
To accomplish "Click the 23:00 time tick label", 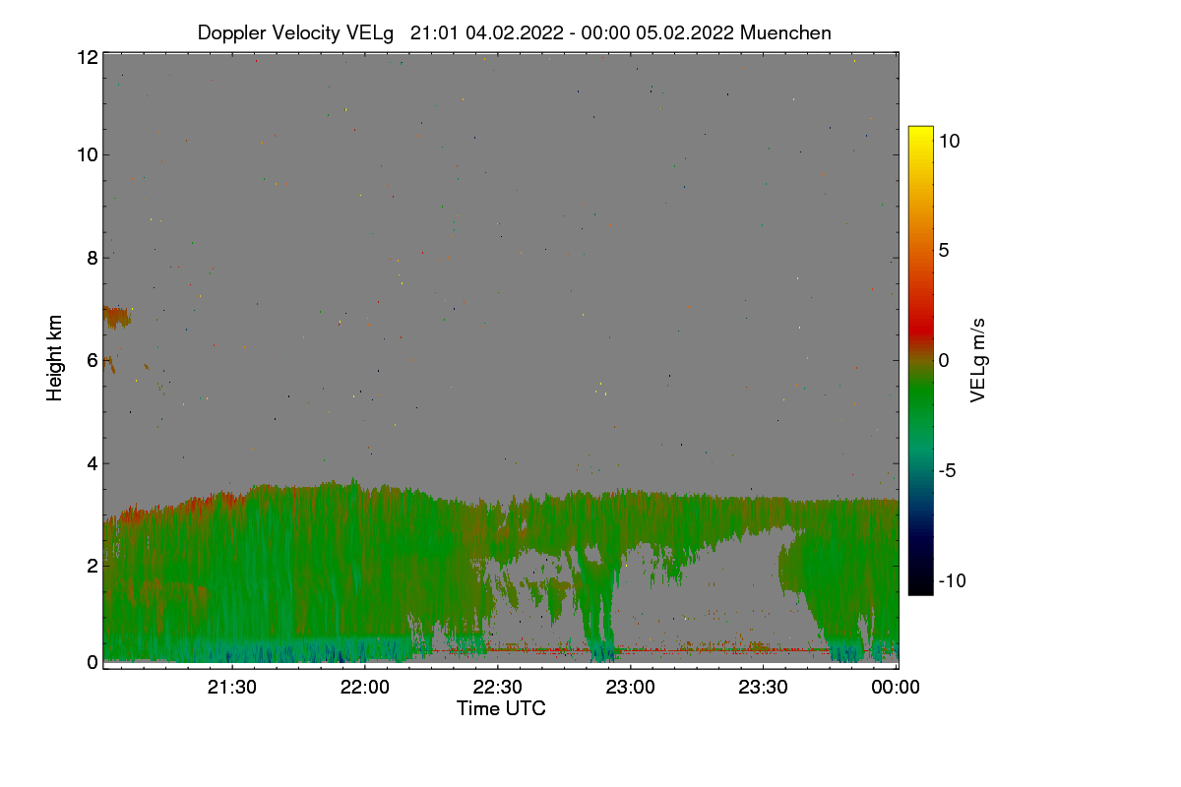I will click(x=631, y=688).
